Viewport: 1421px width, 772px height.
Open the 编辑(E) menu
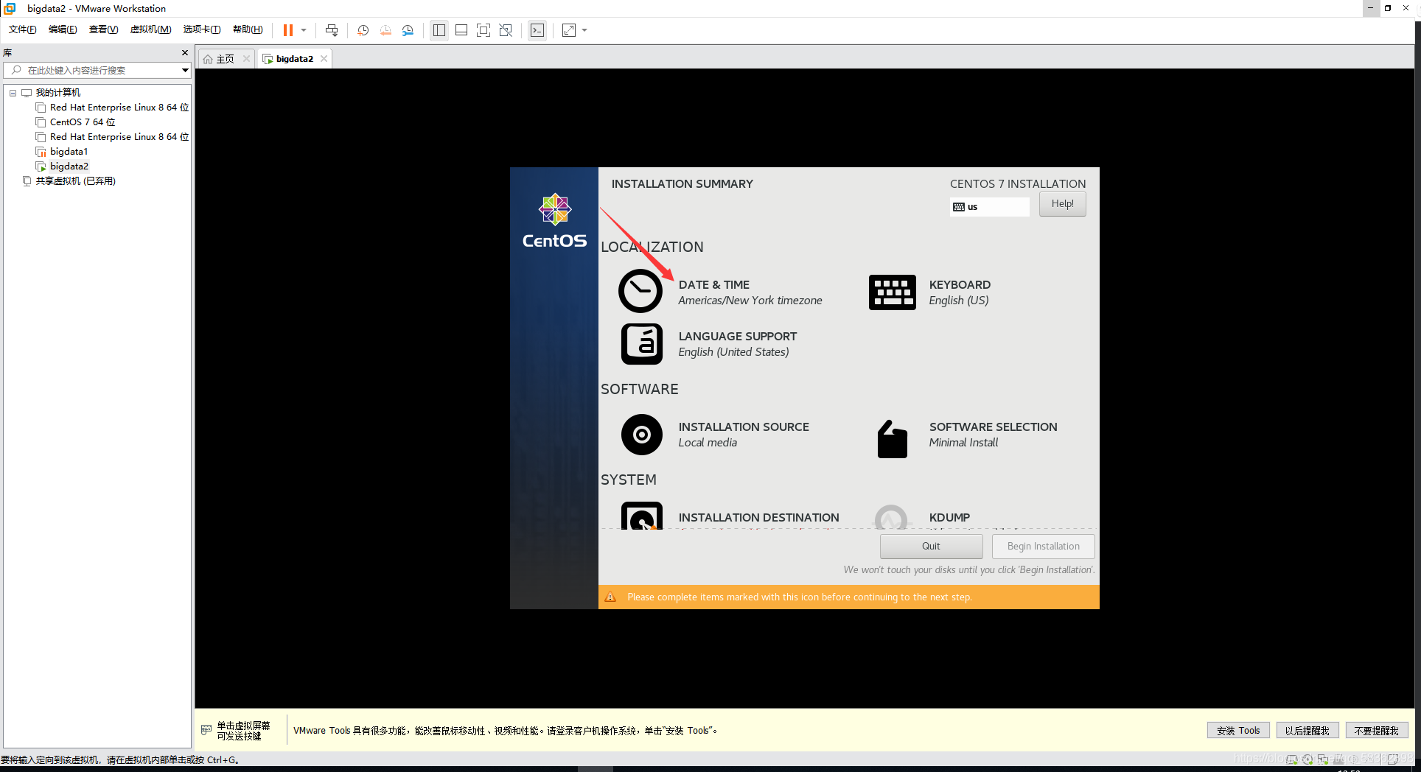(63, 29)
